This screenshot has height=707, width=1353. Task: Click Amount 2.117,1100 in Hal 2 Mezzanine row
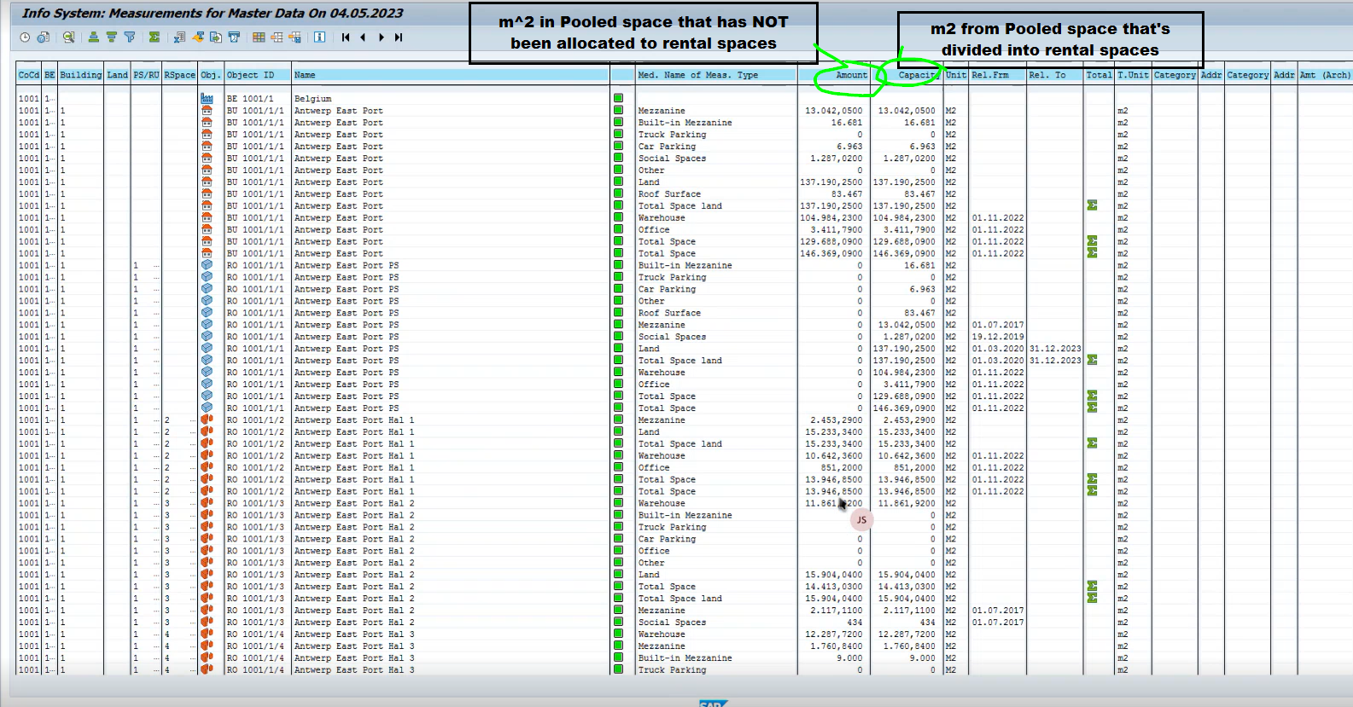click(836, 611)
